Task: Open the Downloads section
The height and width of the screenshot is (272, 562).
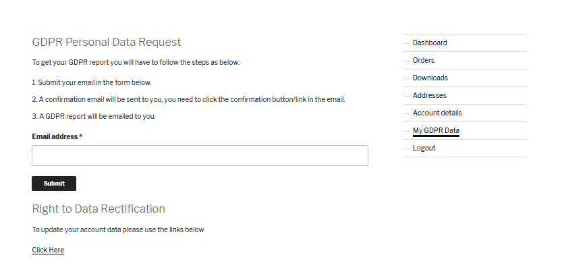Action: (430, 78)
